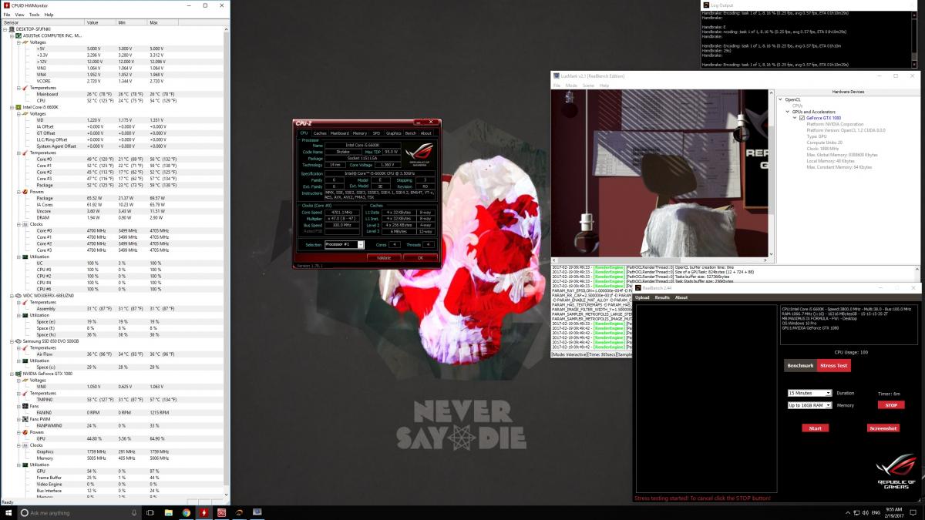Viewport: 925px width, 520px height.
Task: Open the File menu in LuxMark
Action: [557, 86]
